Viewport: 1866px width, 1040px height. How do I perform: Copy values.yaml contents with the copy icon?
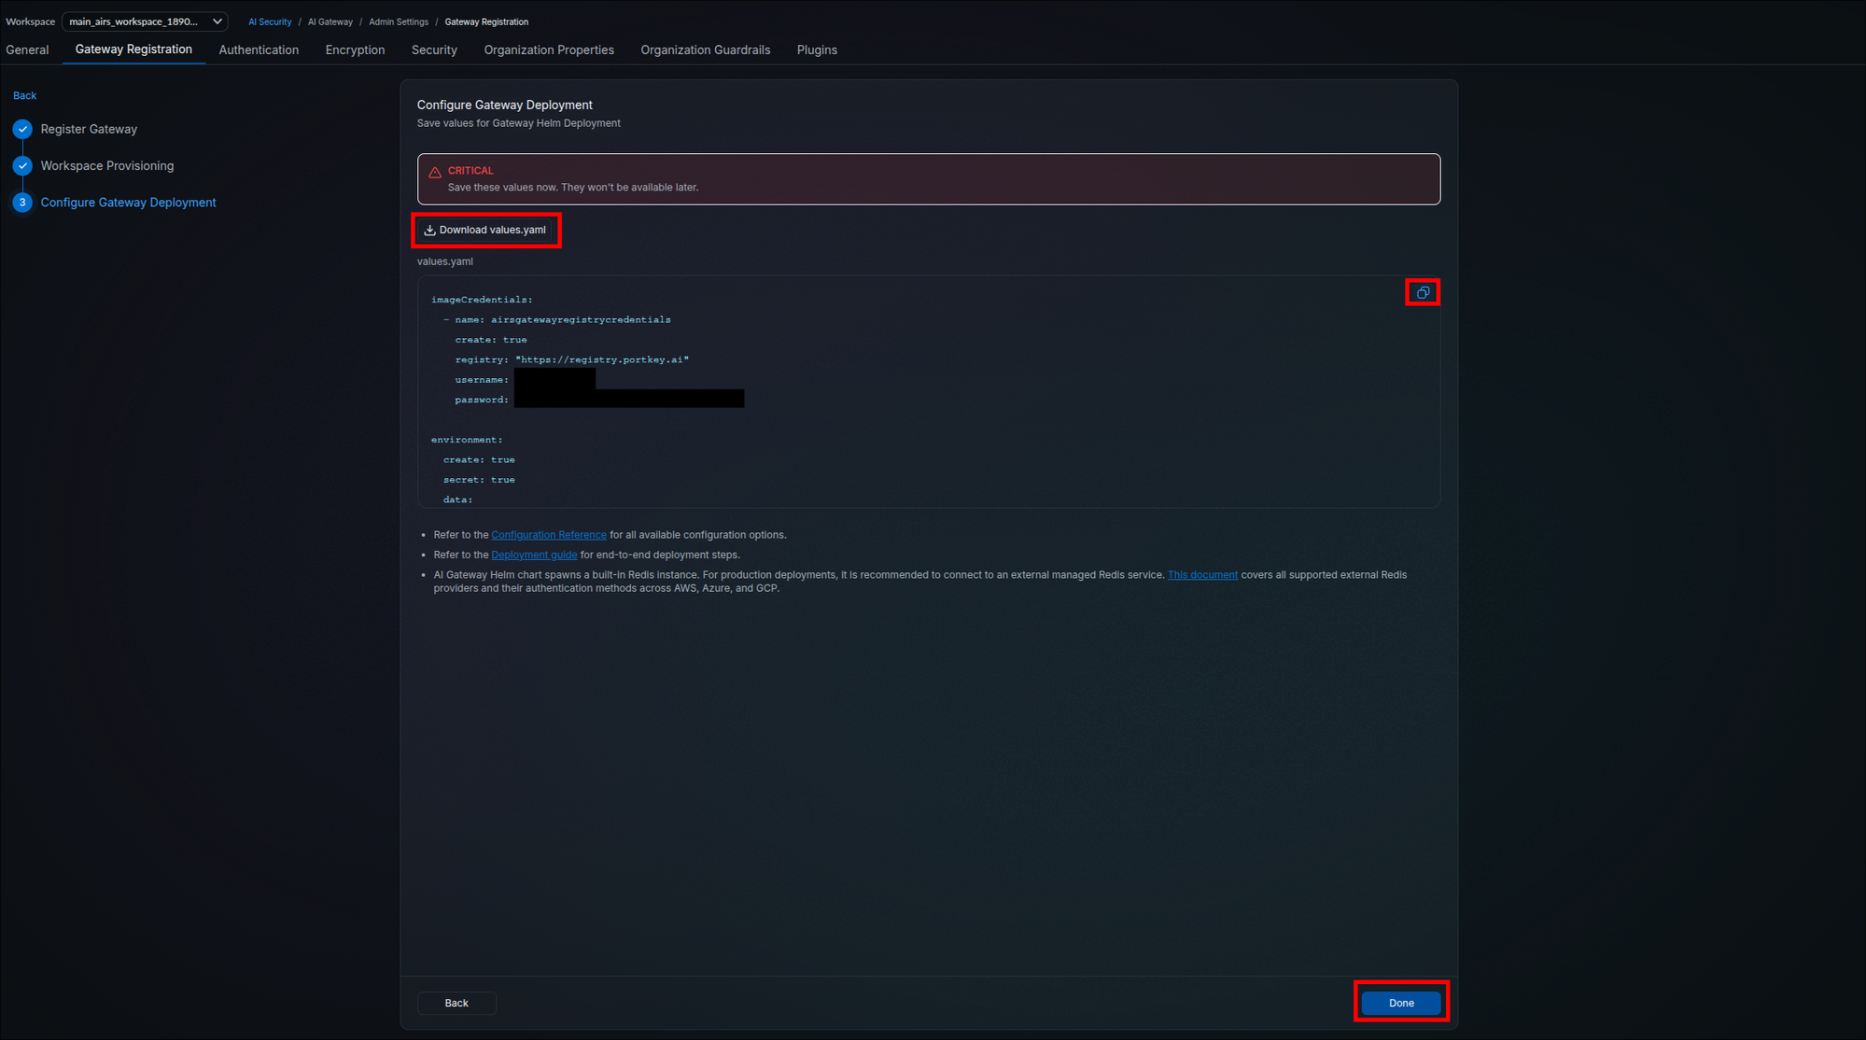pyautogui.click(x=1423, y=293)
